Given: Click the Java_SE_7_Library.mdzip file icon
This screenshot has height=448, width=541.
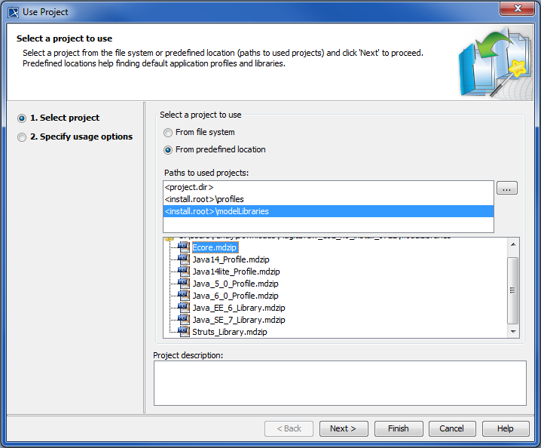Looking at the screenshot, I should (x=184, y=320).
